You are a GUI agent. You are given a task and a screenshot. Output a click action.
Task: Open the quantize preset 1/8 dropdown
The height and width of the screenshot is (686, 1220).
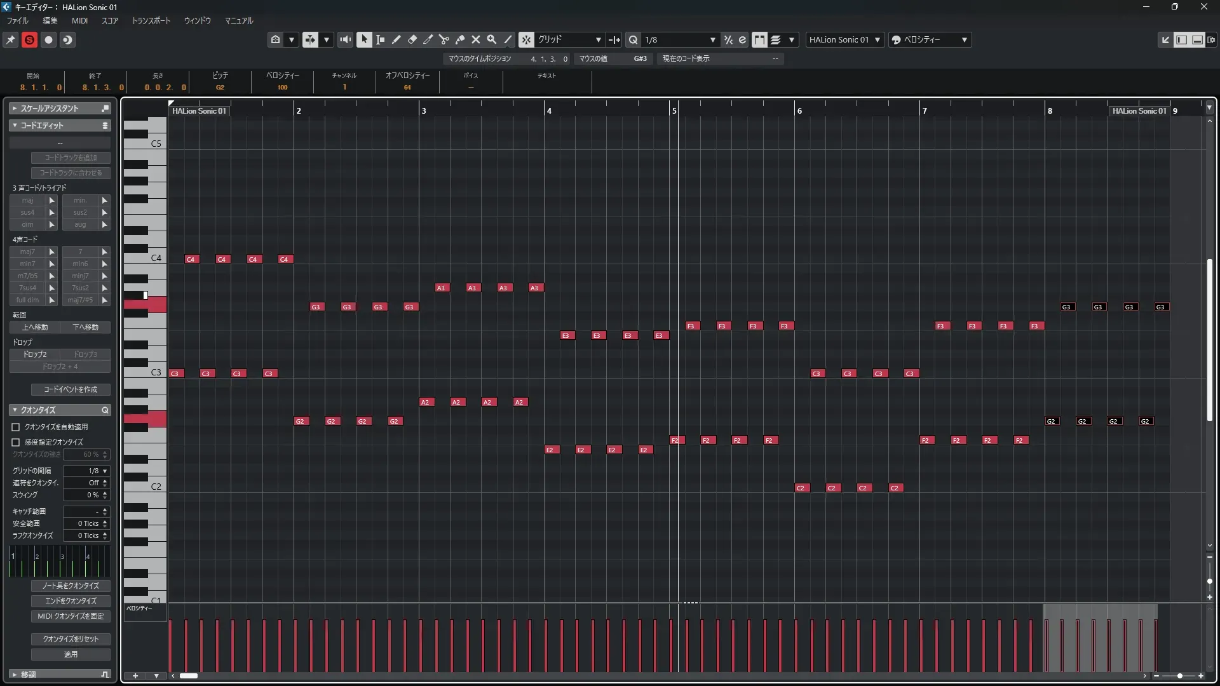(679, 39)
